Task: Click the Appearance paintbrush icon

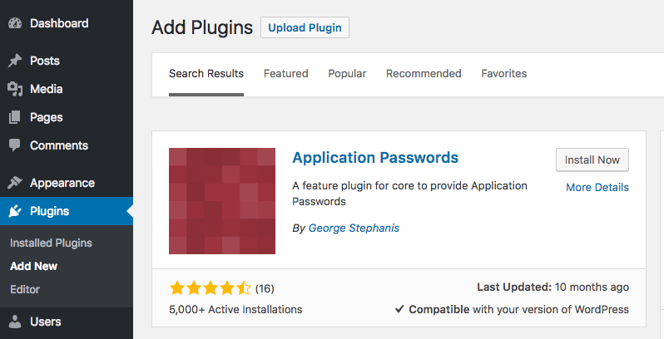Action: pos(15,183)
